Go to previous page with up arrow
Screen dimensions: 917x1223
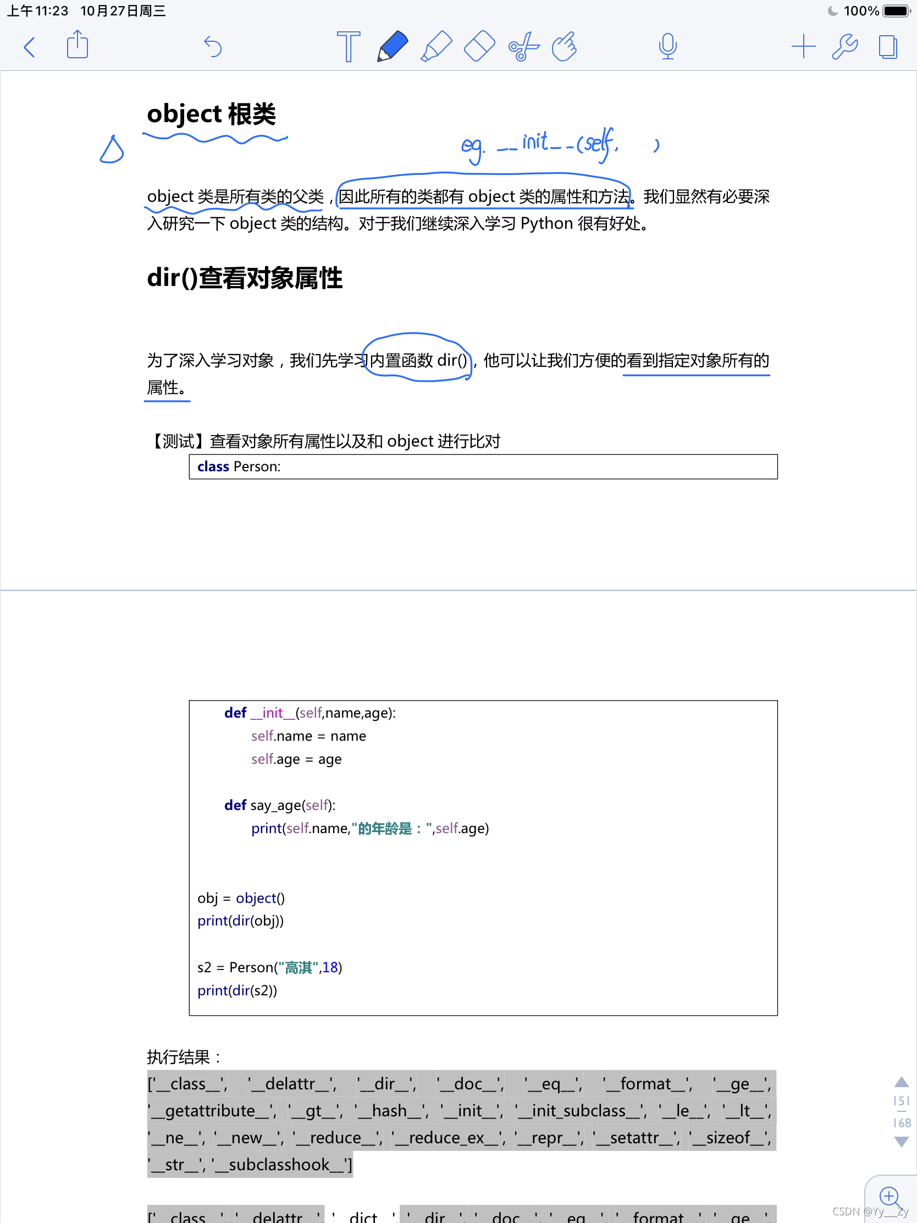(x=901, y=1082)
